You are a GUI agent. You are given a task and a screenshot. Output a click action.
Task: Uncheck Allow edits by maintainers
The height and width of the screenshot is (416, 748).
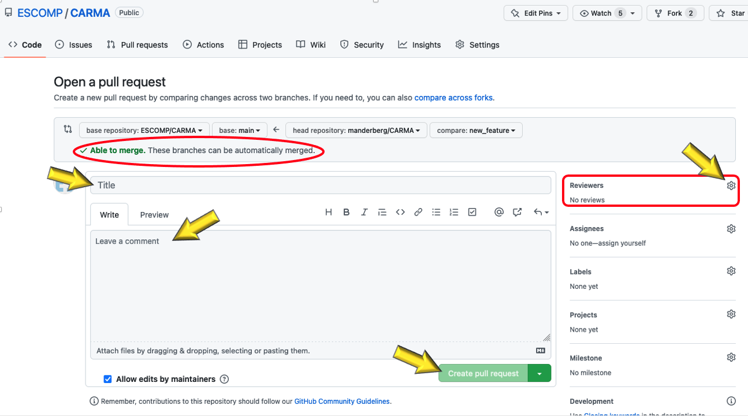pyautogui.click(x=107, y=379)
